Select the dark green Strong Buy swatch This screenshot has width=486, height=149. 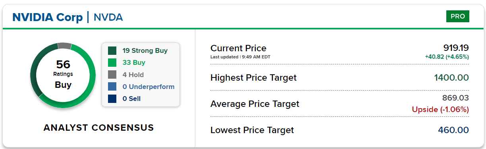[112, 50]
